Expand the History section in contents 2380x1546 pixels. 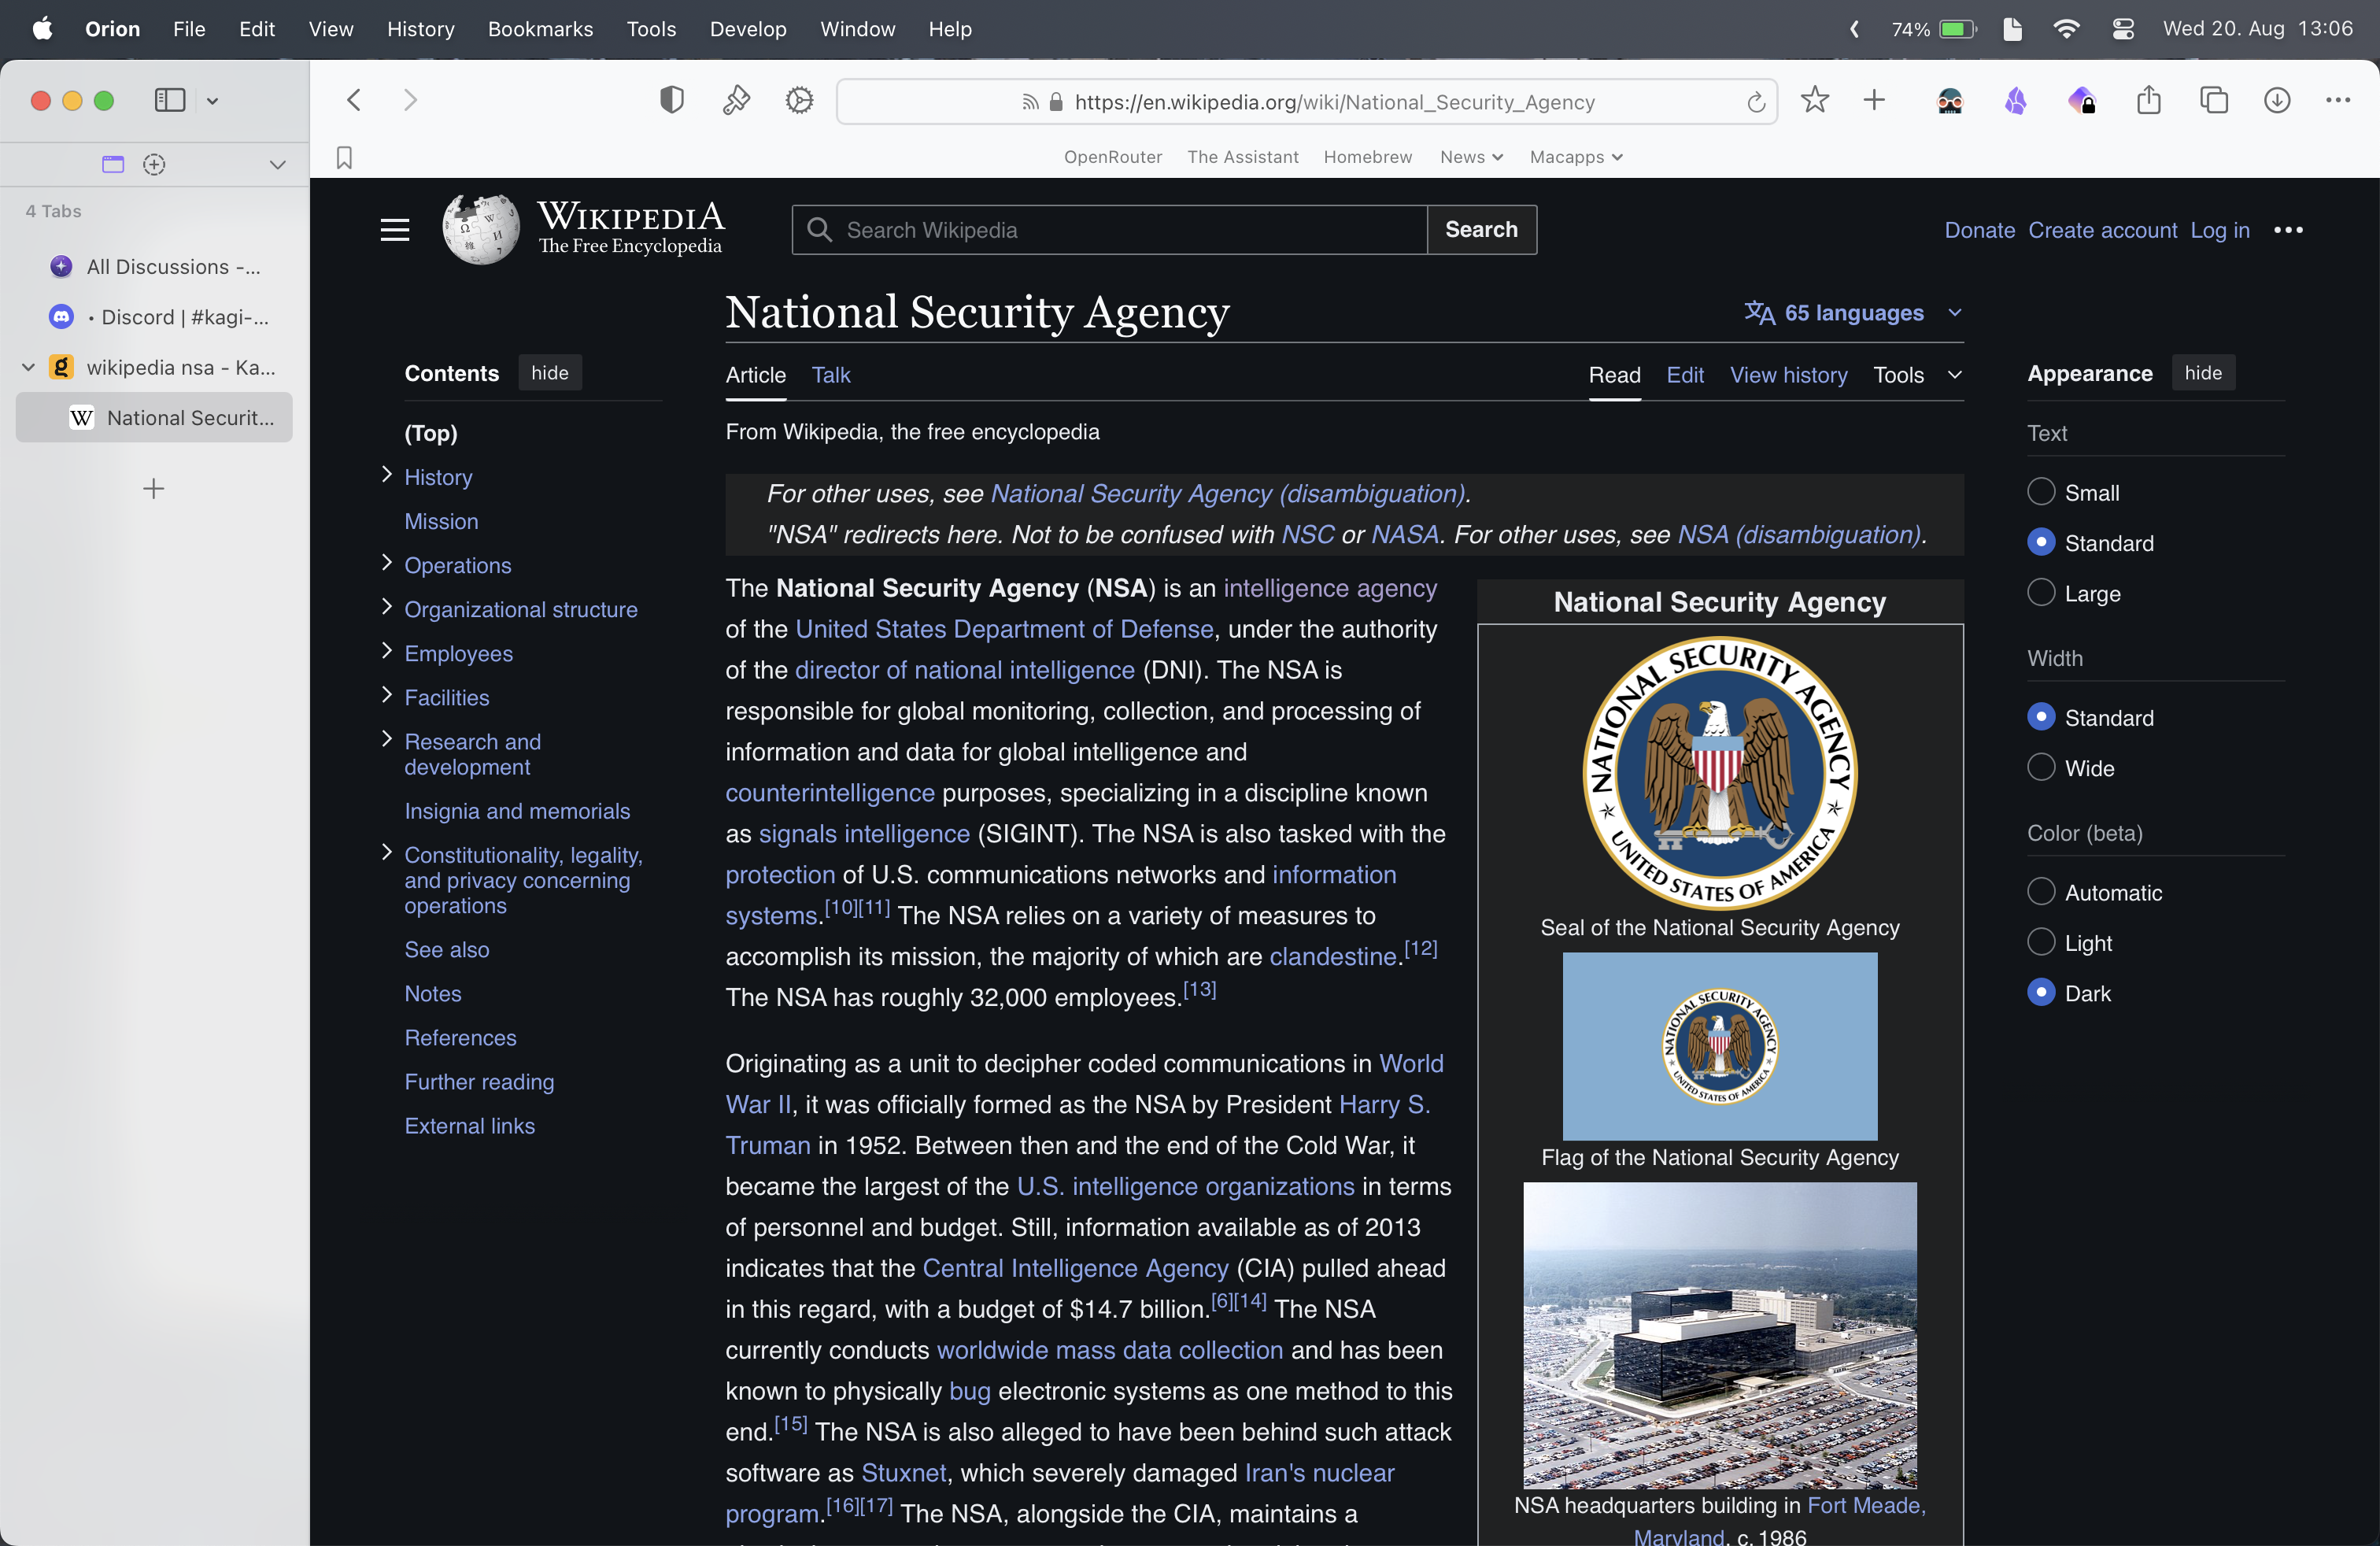click(x=387, y=475)
